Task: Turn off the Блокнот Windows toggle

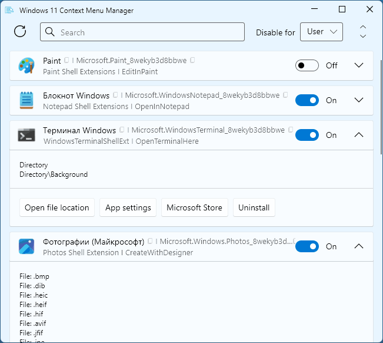Action: [x=307, y=100]
